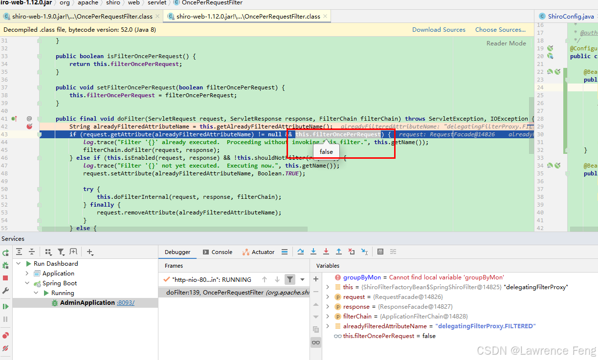Image resolution: width=598 pixels, height=360 pixels.
Task: Remove selected watch with minus icon
Action: point(316,292)
